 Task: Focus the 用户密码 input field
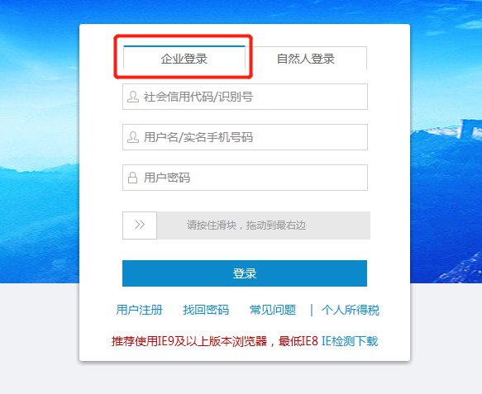[245, 178]
